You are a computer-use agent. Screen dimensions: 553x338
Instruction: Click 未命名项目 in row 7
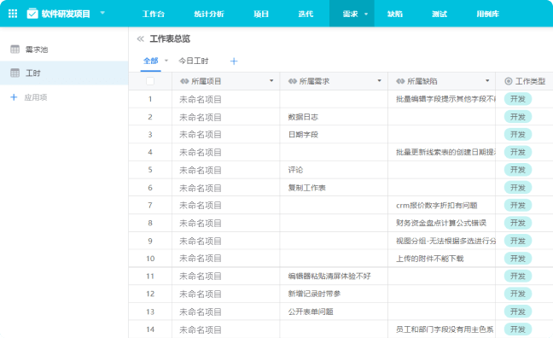click(201, 206)
